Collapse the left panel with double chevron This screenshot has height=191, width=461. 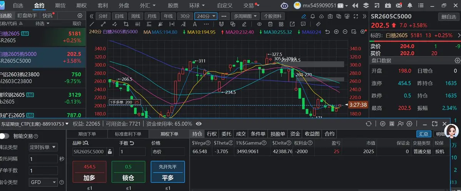[x=92, y=16]
